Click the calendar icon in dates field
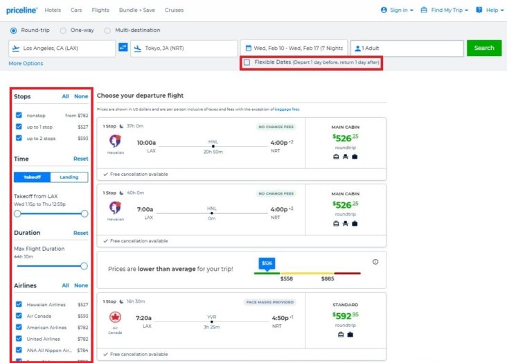Viewport: 507px width, 363px height. (x=249, y=48)
